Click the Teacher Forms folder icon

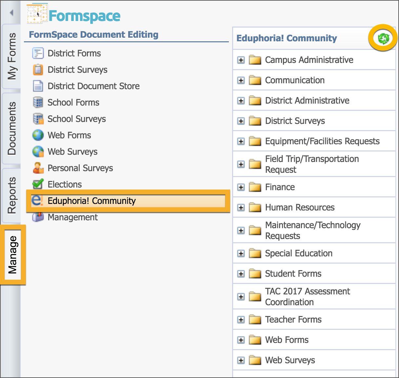255,320
